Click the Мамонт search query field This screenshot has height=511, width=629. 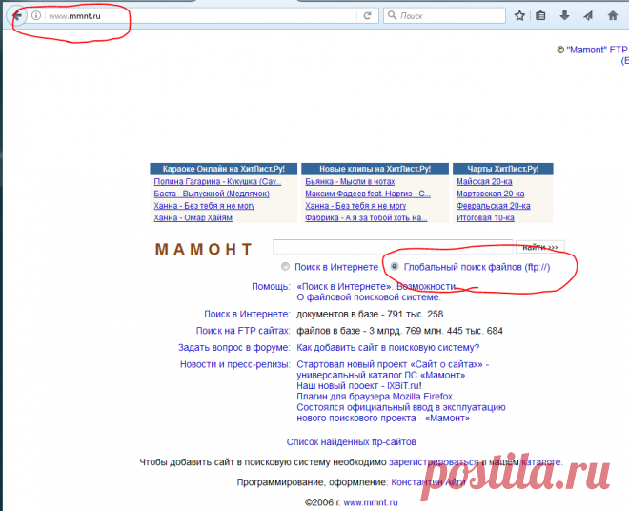[393, 247]
